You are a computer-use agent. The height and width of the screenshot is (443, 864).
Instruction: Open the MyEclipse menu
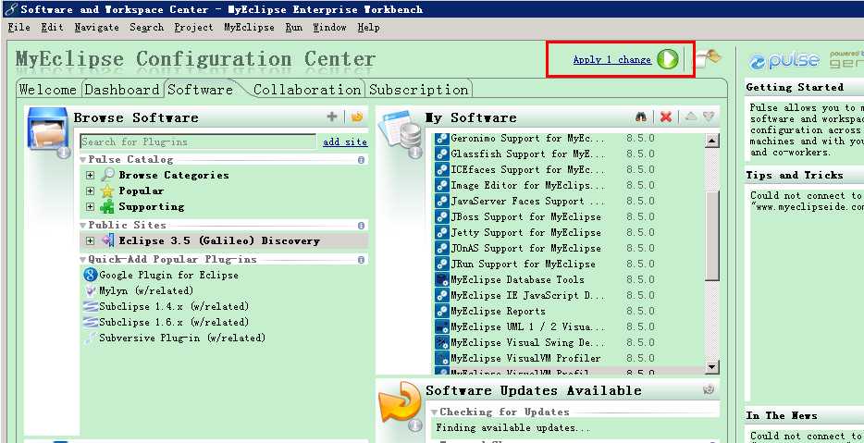tap(249, 27)
